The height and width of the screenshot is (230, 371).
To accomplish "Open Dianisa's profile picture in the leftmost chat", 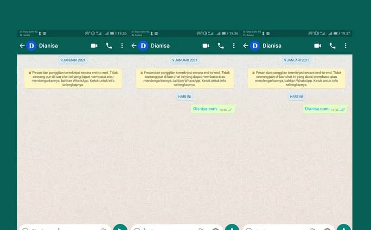I will tap(32, 46).
